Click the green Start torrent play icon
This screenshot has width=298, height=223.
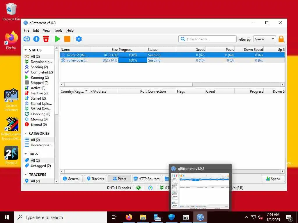(x=57, y=39)
